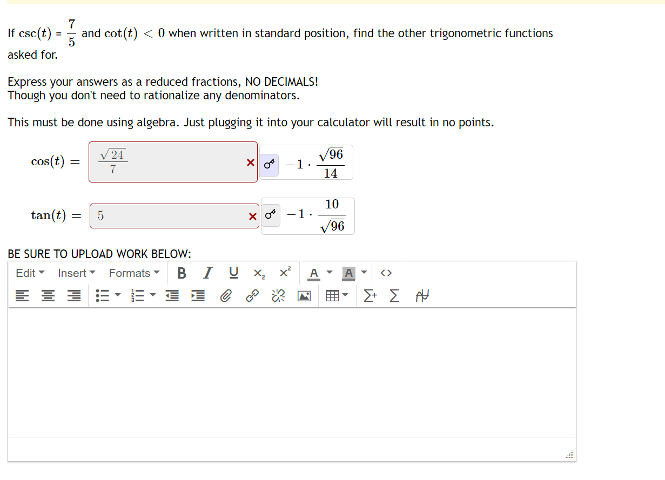Viewport: 665px width, 480px height.
Task: Apply subscript formatting in the editor
Action: 259,273
